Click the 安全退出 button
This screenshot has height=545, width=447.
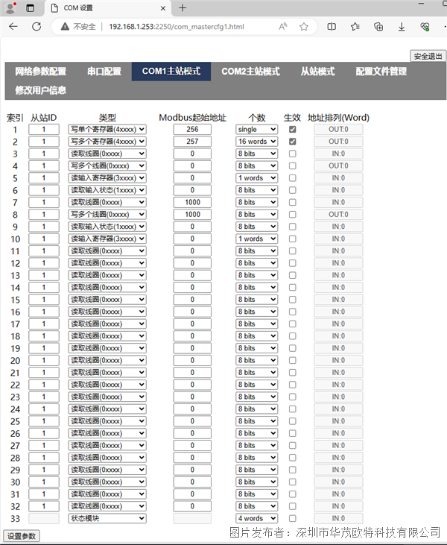click(x=428, y=57)
